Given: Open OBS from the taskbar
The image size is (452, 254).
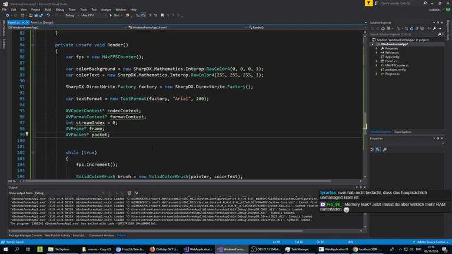Looking at the screenshot, I should point(265,249).
